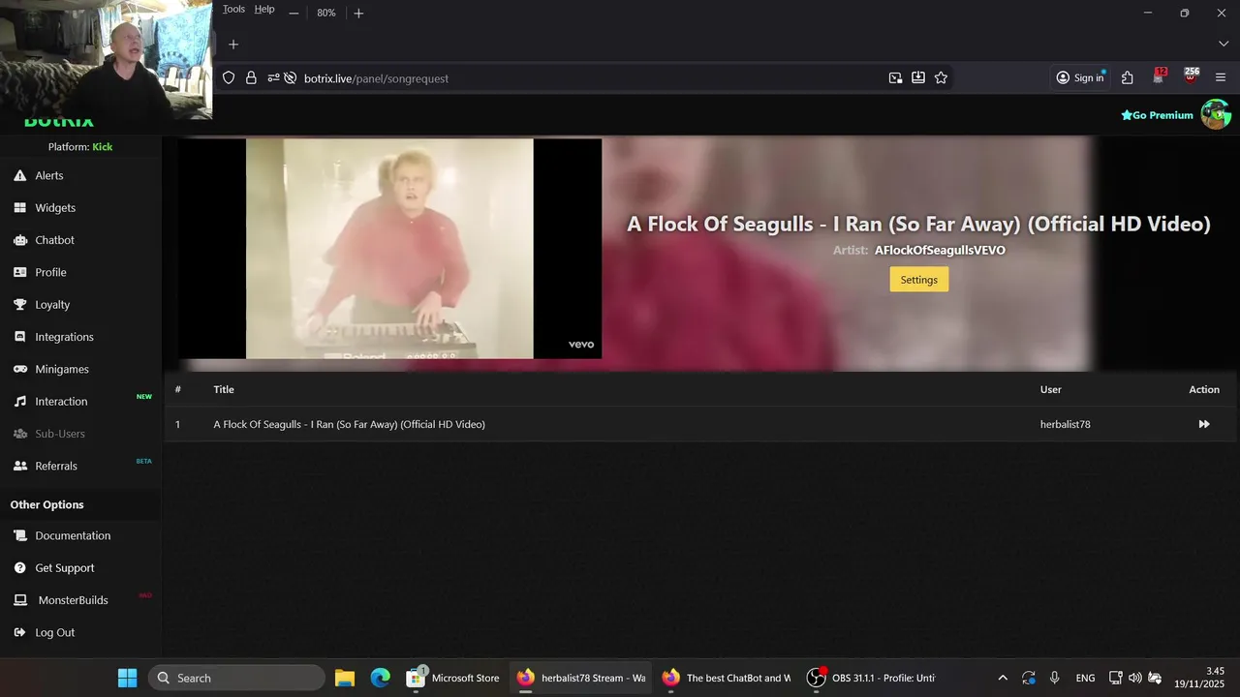Click the taskbar Search box

(236, 678)
